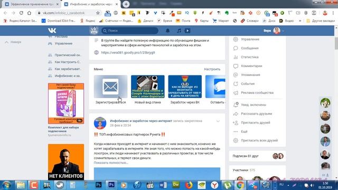The height and width of the screenshot is (190, 338).
Task: Click Пригласить всех друзей
Action: click(259, 140)
